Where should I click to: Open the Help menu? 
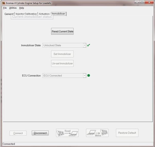click(x=22, y=8)
